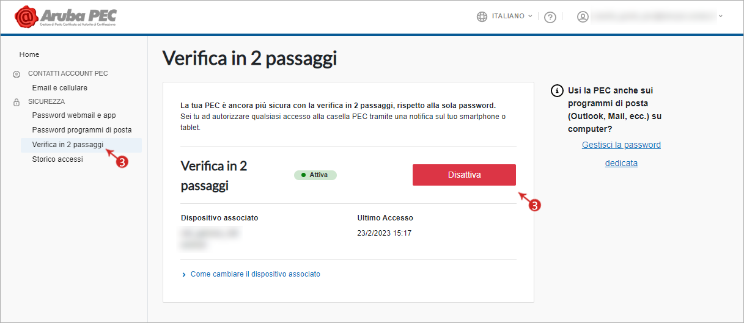Open the account menu dropdown arrow

point(721,16)
